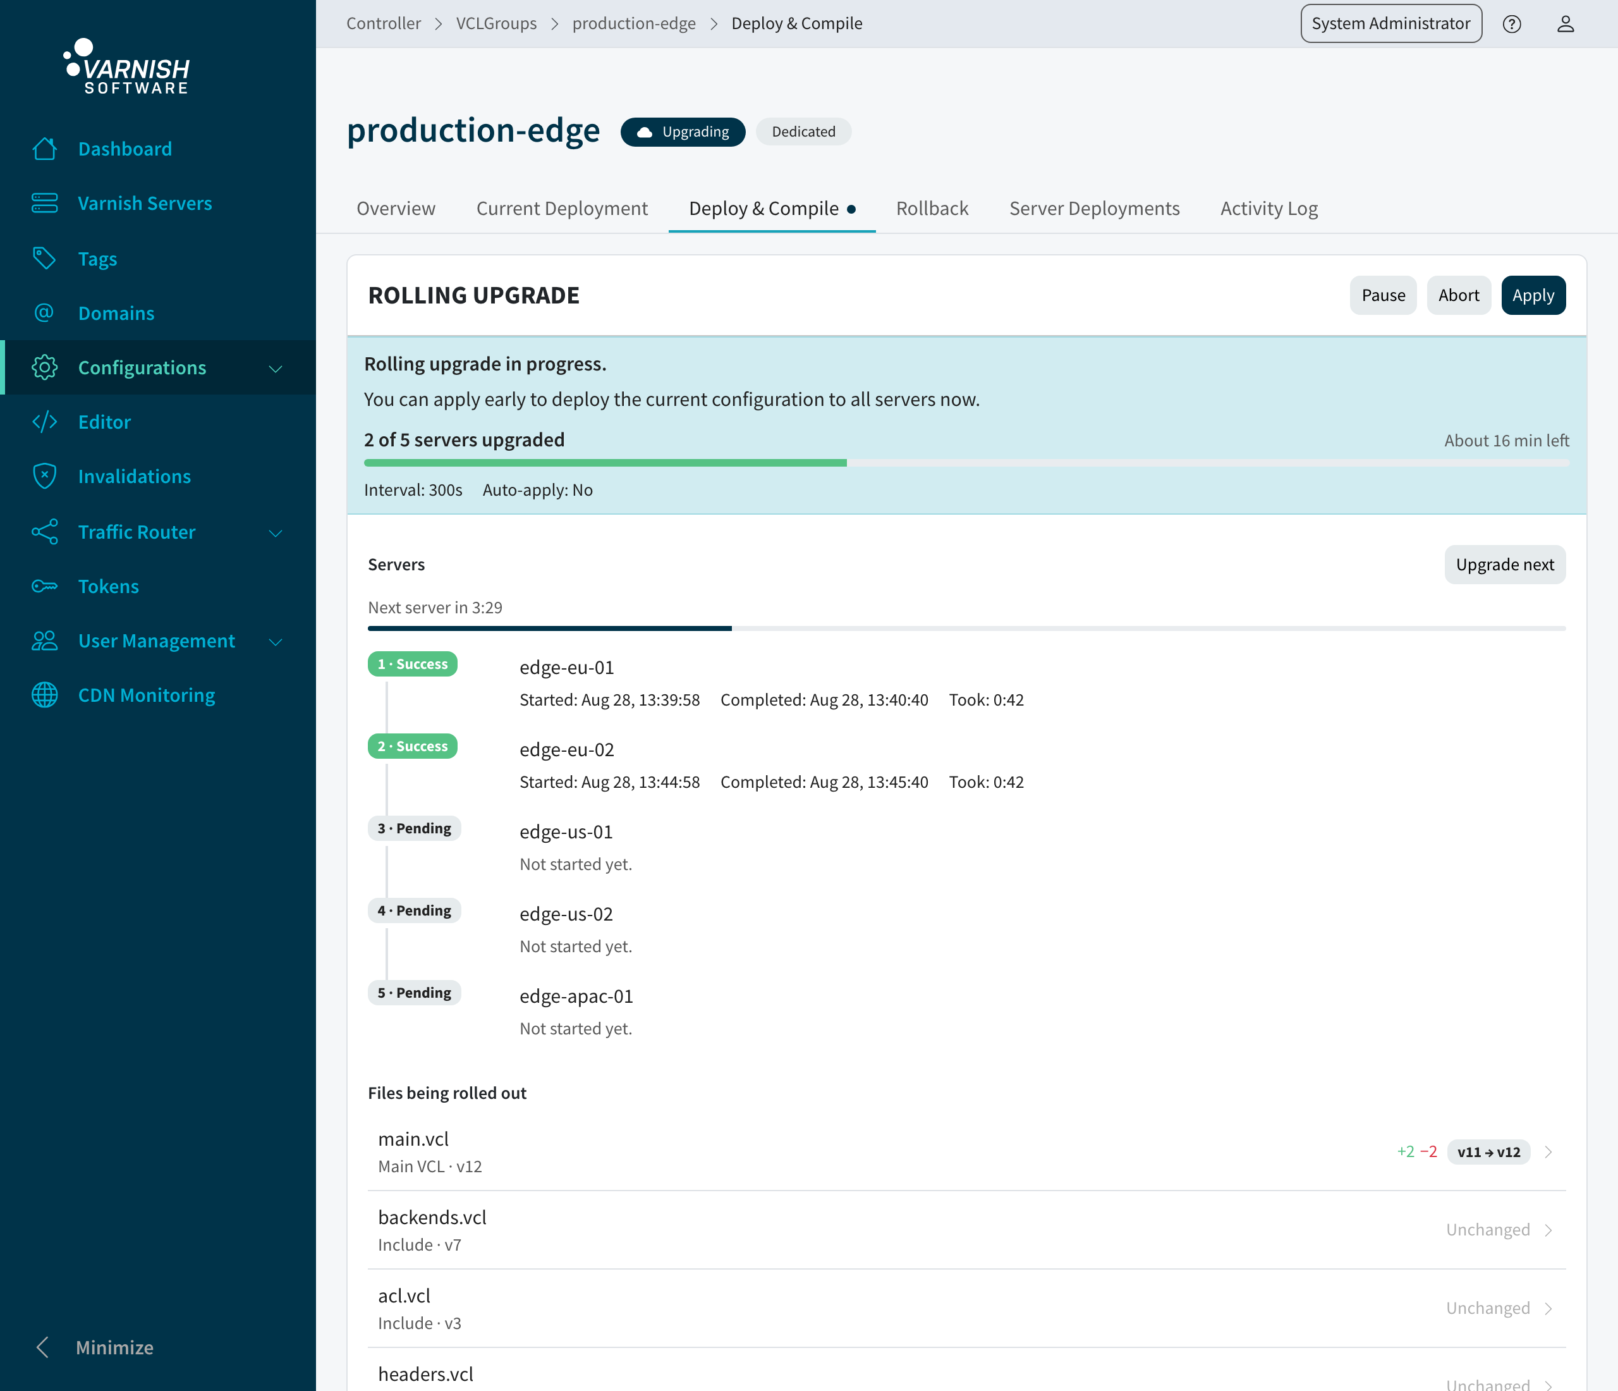Viewport: 1618px width, 1391px height.
Task: Switch to the Rollback tab
Action: (932, 209)
